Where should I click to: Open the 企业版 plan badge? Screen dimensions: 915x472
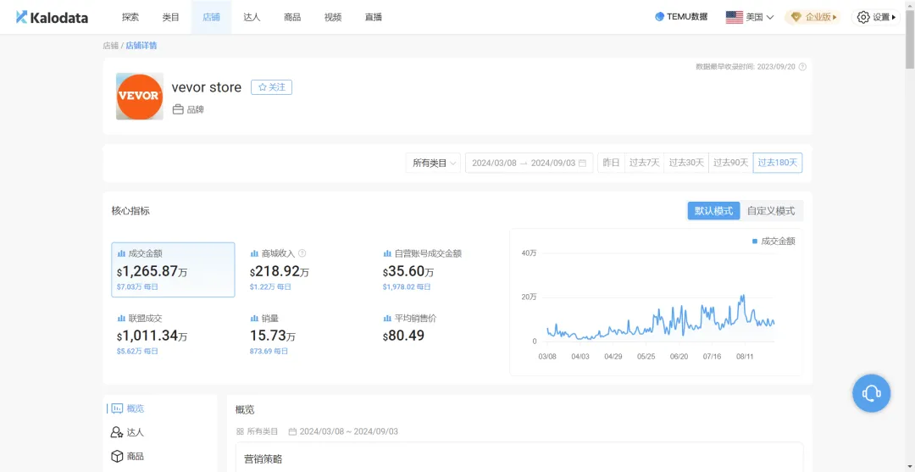coord(814,17)
